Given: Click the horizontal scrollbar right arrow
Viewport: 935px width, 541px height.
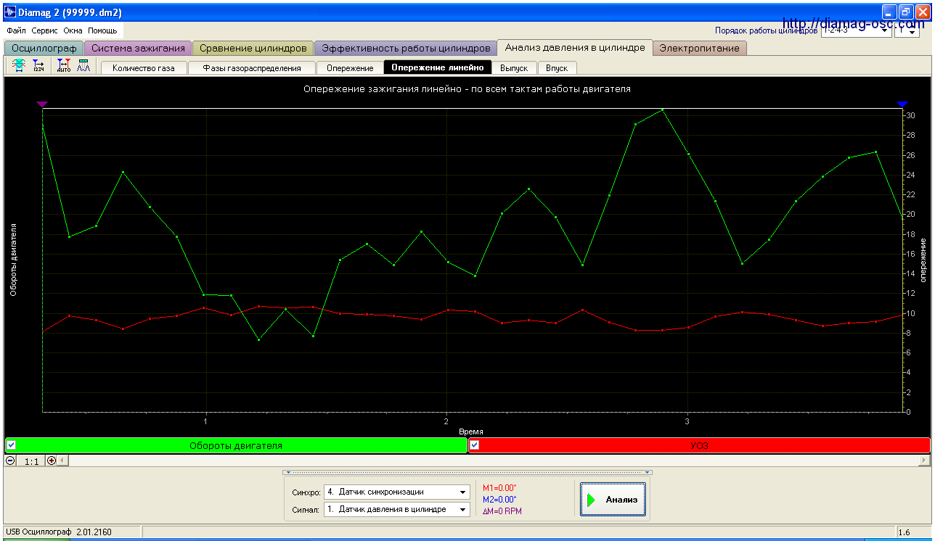Looking at the screenshot, I should point(924,461).
